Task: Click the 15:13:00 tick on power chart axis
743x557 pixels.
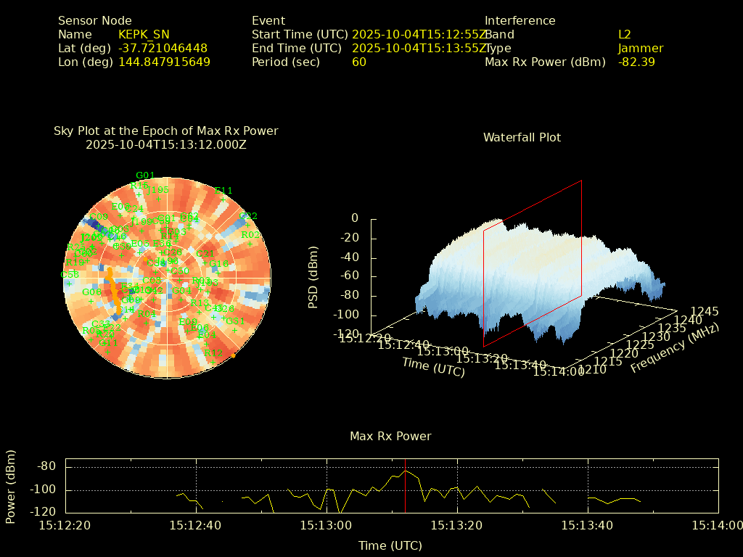Action: [327, 525]
